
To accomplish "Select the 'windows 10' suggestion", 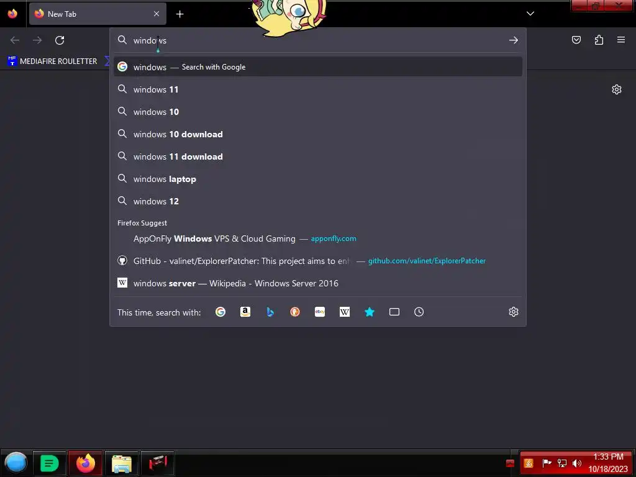I will click(x=318, y=112).
